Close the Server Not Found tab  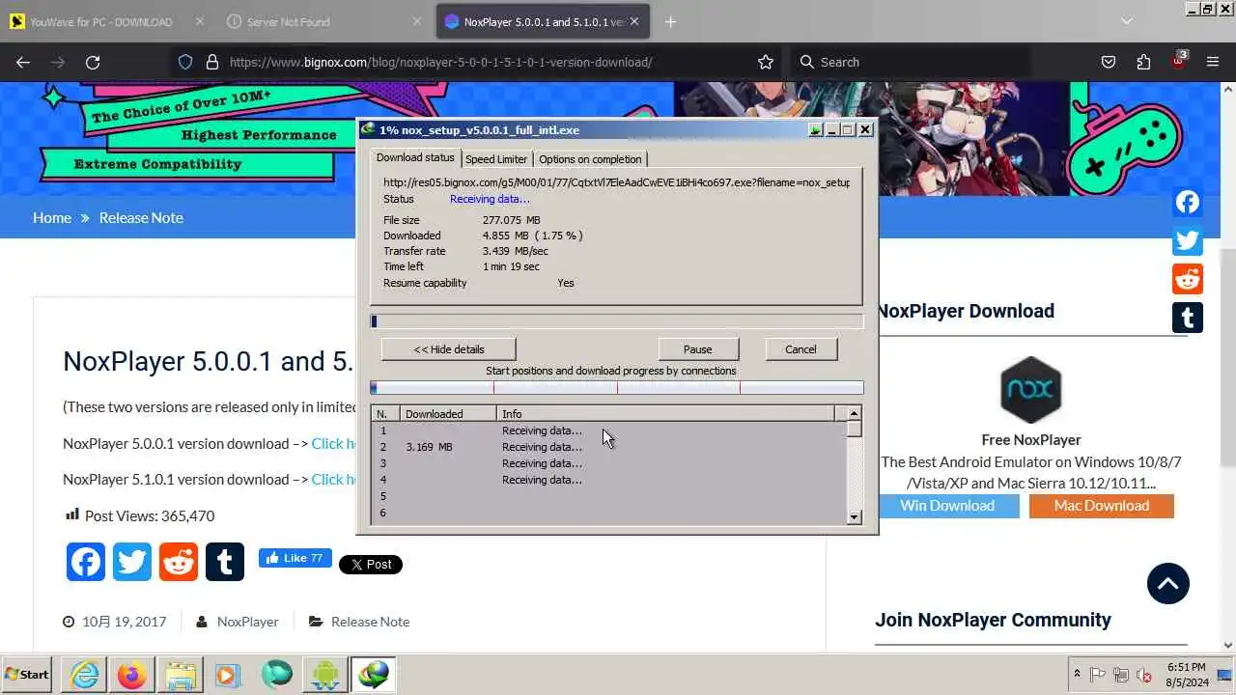coord(416,21)
